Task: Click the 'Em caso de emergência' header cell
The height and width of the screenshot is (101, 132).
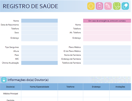Action: coord(107,21)
